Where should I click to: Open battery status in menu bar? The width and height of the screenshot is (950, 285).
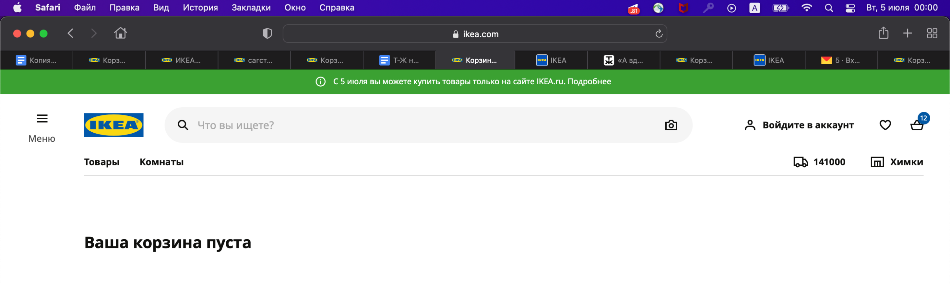click(x=781, y=8)
